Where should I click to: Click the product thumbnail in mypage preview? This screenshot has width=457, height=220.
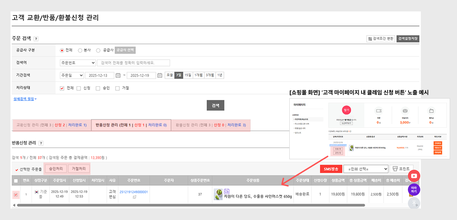[352, 147]
